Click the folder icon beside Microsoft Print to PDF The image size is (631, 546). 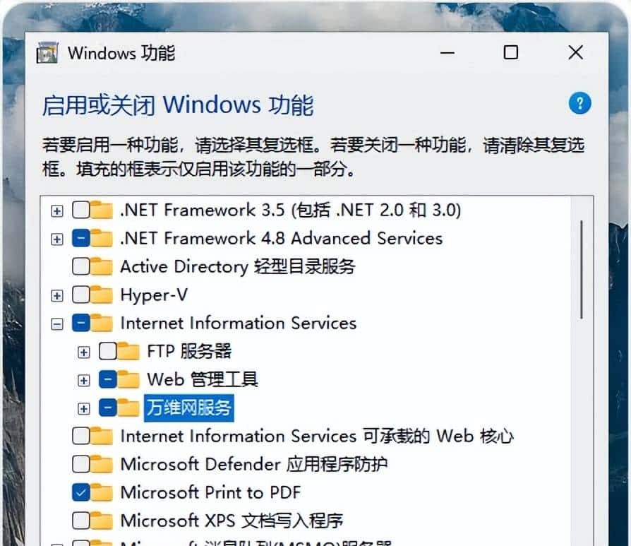[x=100, y=493]
